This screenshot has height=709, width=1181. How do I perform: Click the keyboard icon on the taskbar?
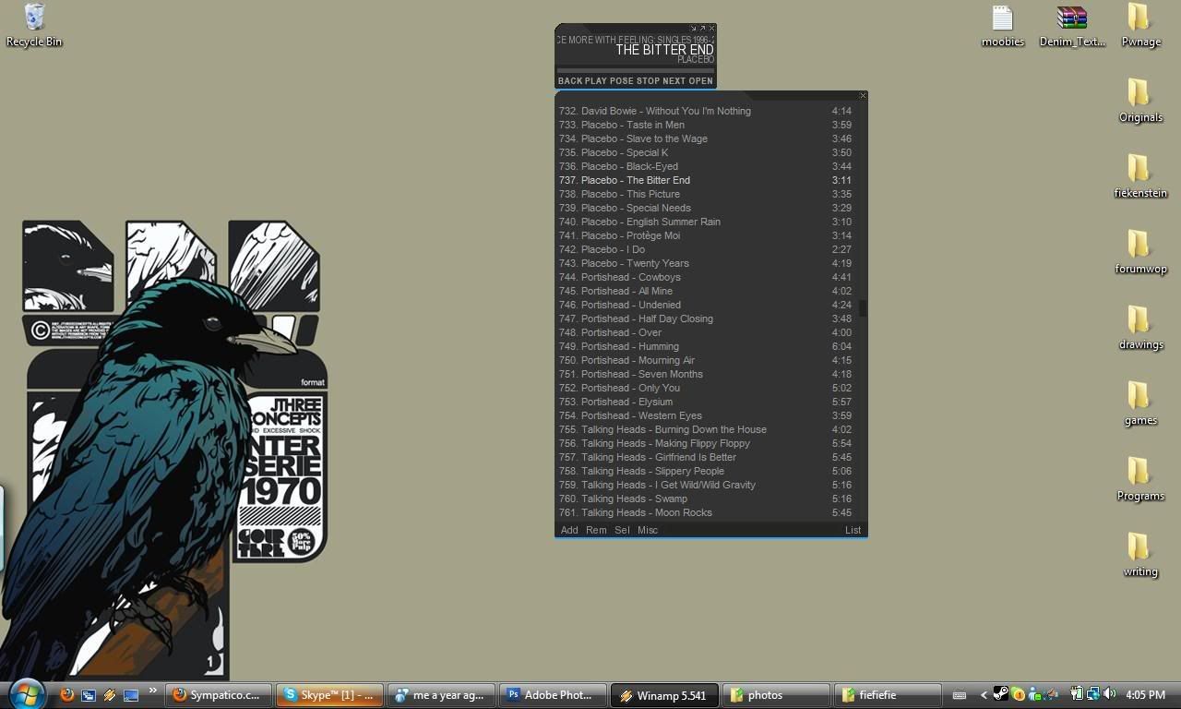pyautogui.click(x=960, y=695)
